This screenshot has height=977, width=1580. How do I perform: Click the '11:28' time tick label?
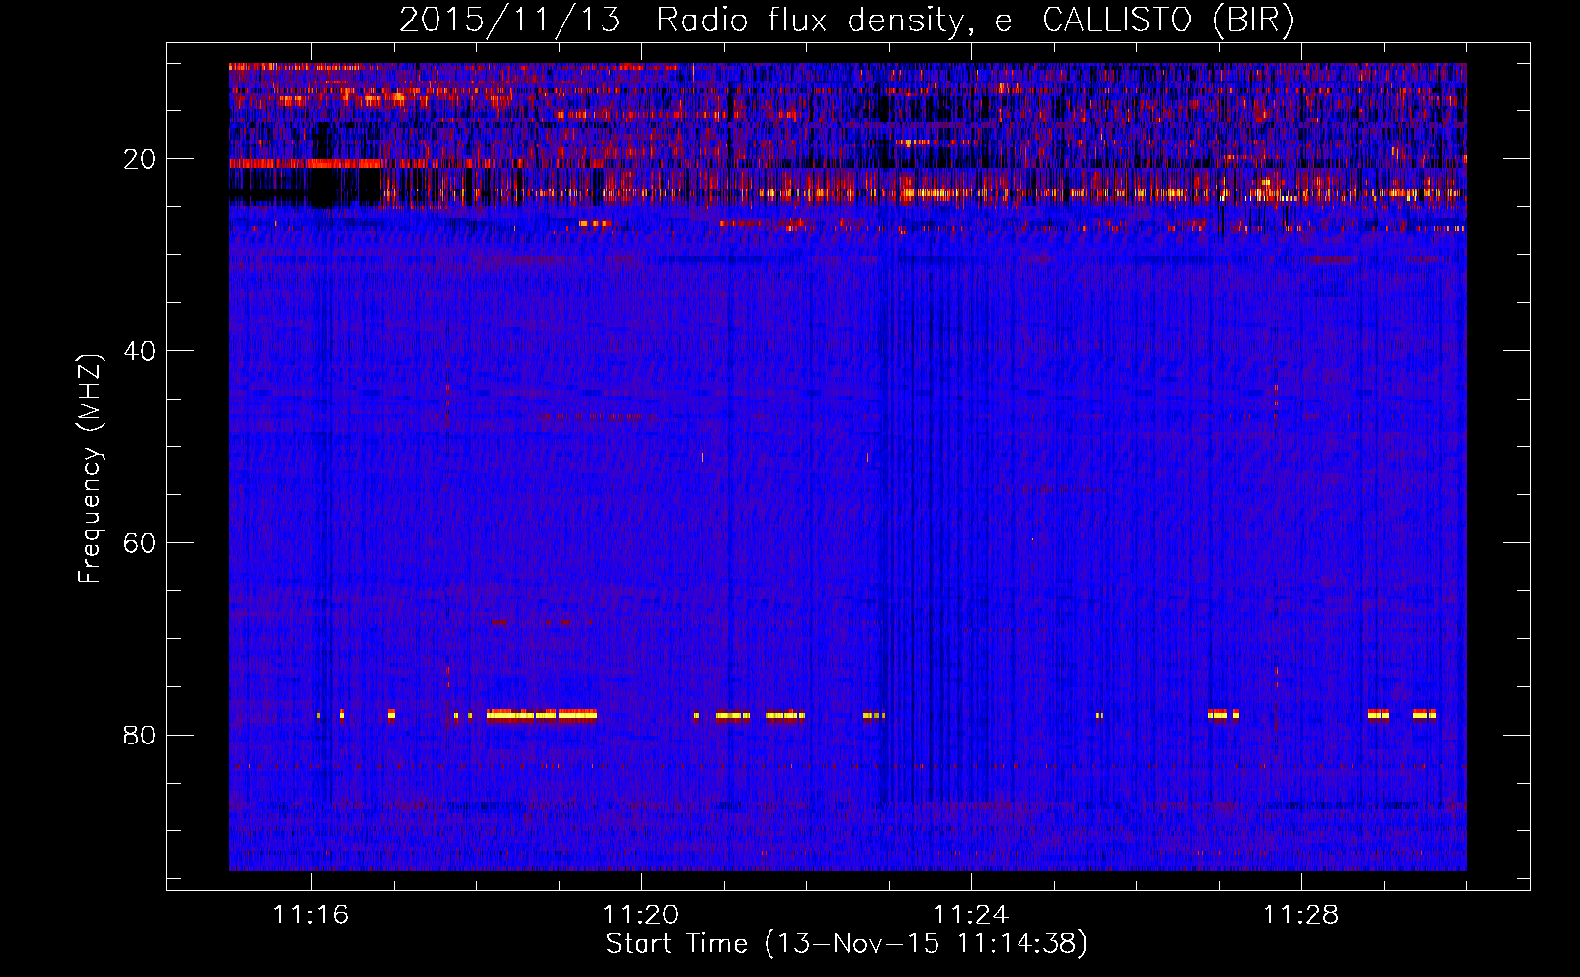click(1301, 915)
